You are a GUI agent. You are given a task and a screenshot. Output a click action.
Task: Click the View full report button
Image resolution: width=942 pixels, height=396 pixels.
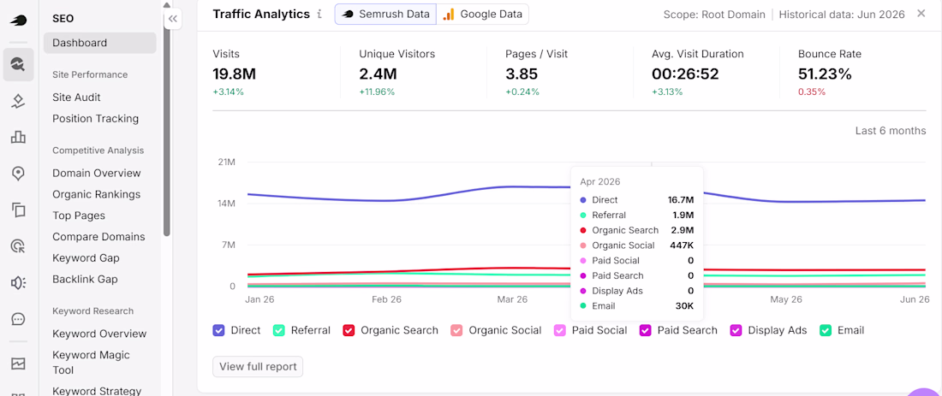[258, 367]
